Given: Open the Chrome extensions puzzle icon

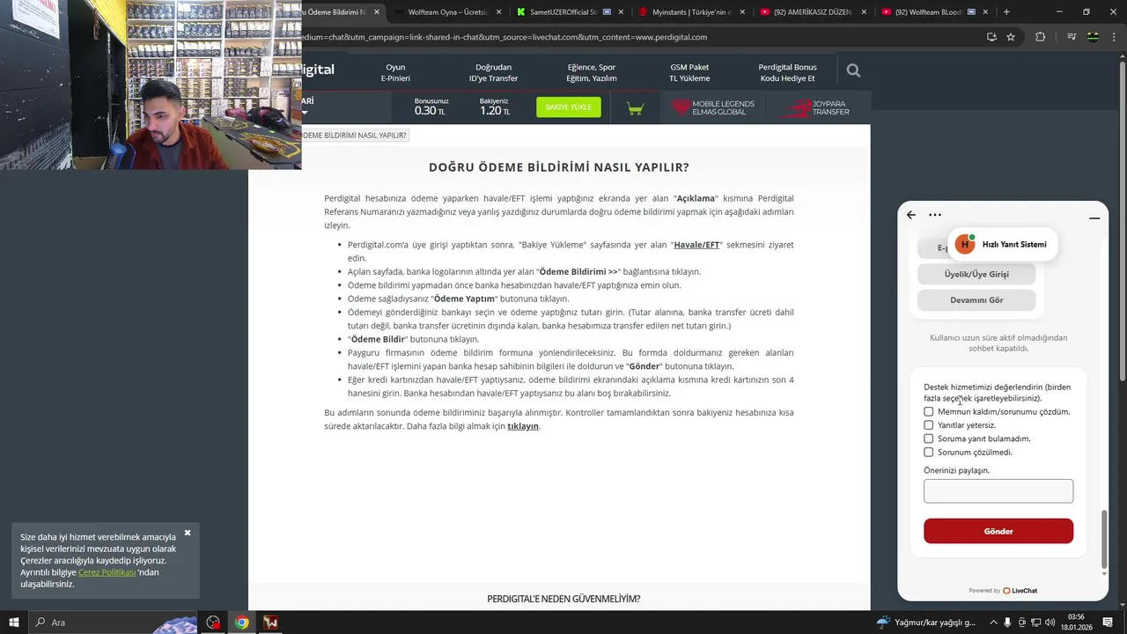Looking at the screenshot, I should click(x=1041, y=37).
